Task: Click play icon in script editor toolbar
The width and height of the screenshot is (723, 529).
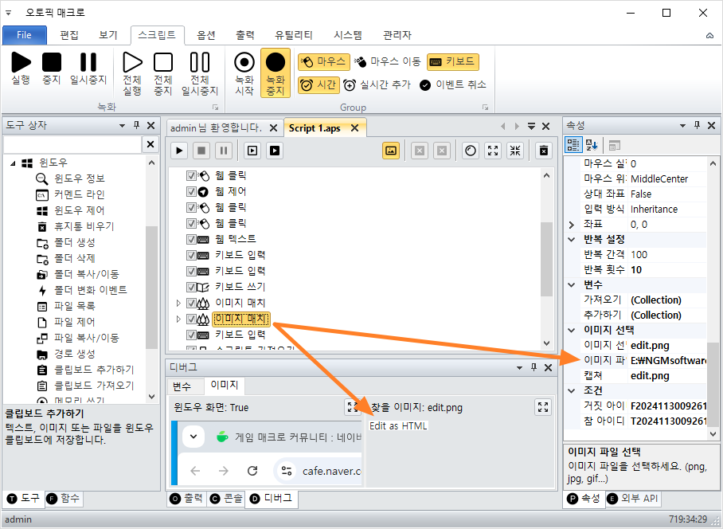Action: (x=179, y=151)
